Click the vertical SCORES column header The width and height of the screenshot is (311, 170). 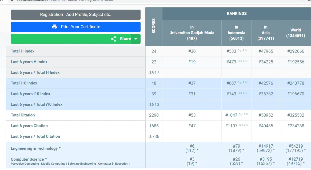(154, 26)
